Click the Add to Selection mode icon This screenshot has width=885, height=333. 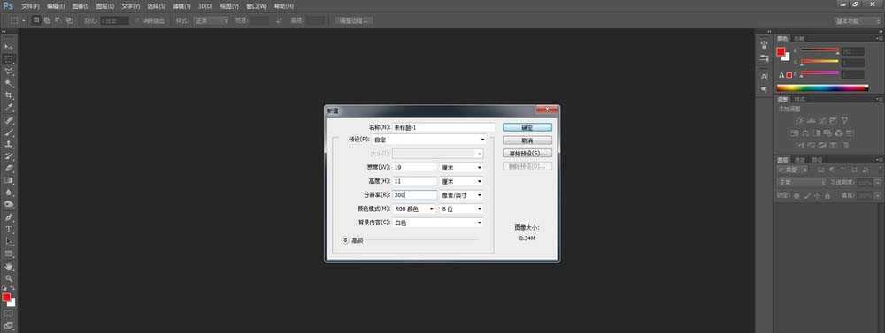click(x=48, y=20)
